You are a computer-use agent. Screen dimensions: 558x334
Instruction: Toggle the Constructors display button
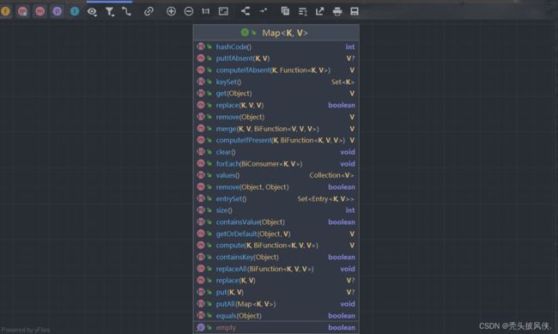pyautogui.click(x=23, y=11)
